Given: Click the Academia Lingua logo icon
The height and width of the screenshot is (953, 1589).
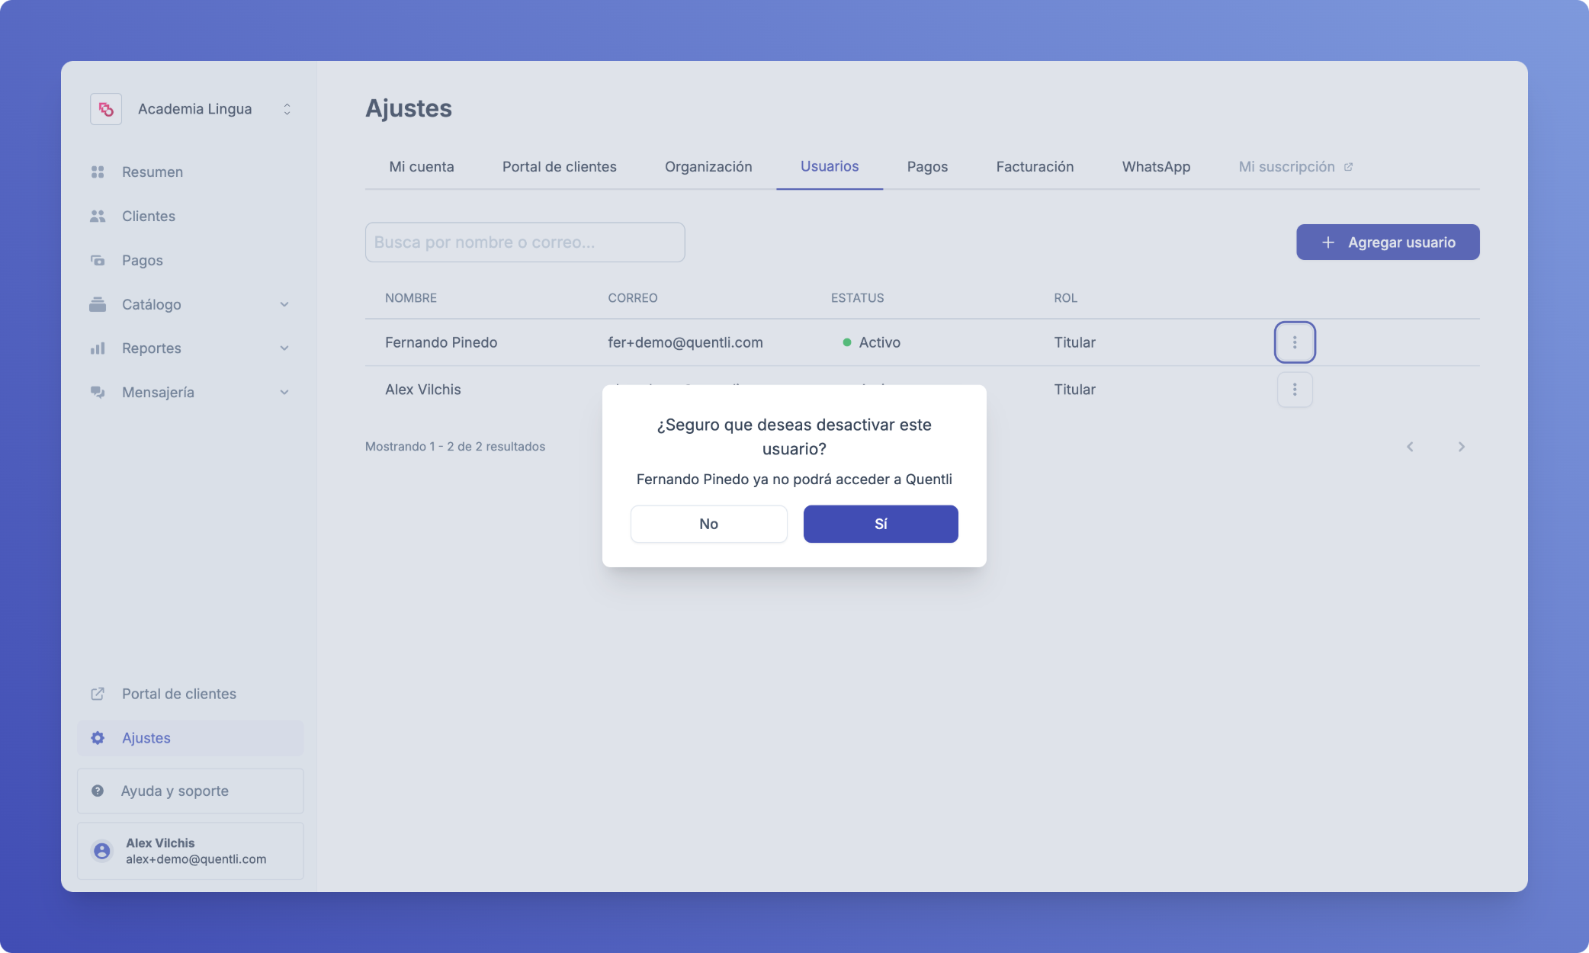Looking at the screenshot, I should [106, 109].
